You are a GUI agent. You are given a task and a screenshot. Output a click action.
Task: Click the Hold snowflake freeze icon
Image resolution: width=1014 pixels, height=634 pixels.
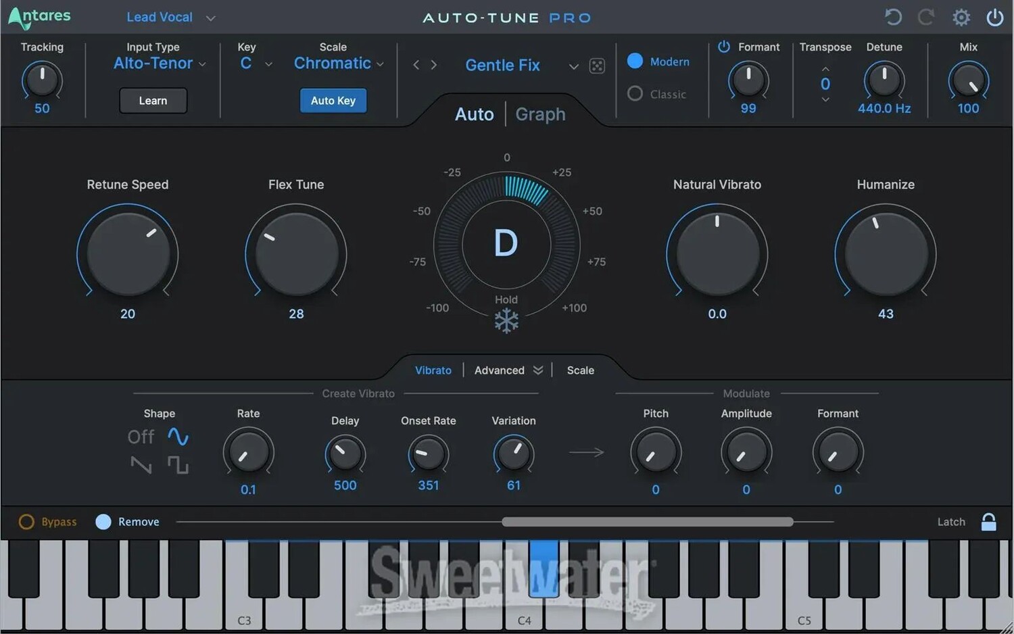506,320
